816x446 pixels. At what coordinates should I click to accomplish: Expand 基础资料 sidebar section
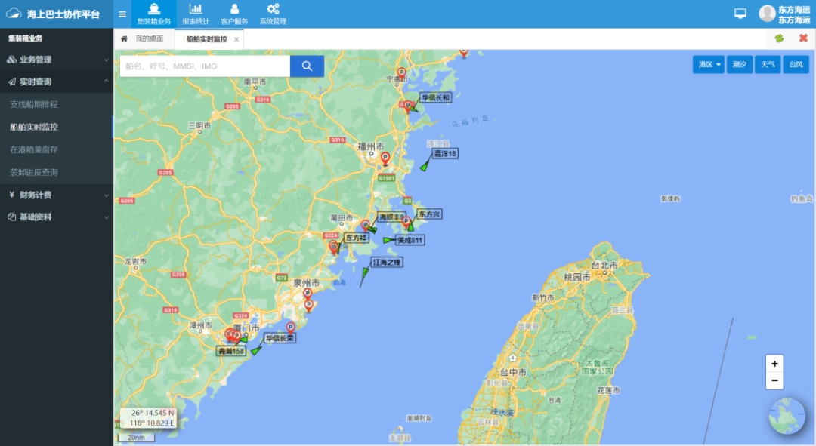57,217
